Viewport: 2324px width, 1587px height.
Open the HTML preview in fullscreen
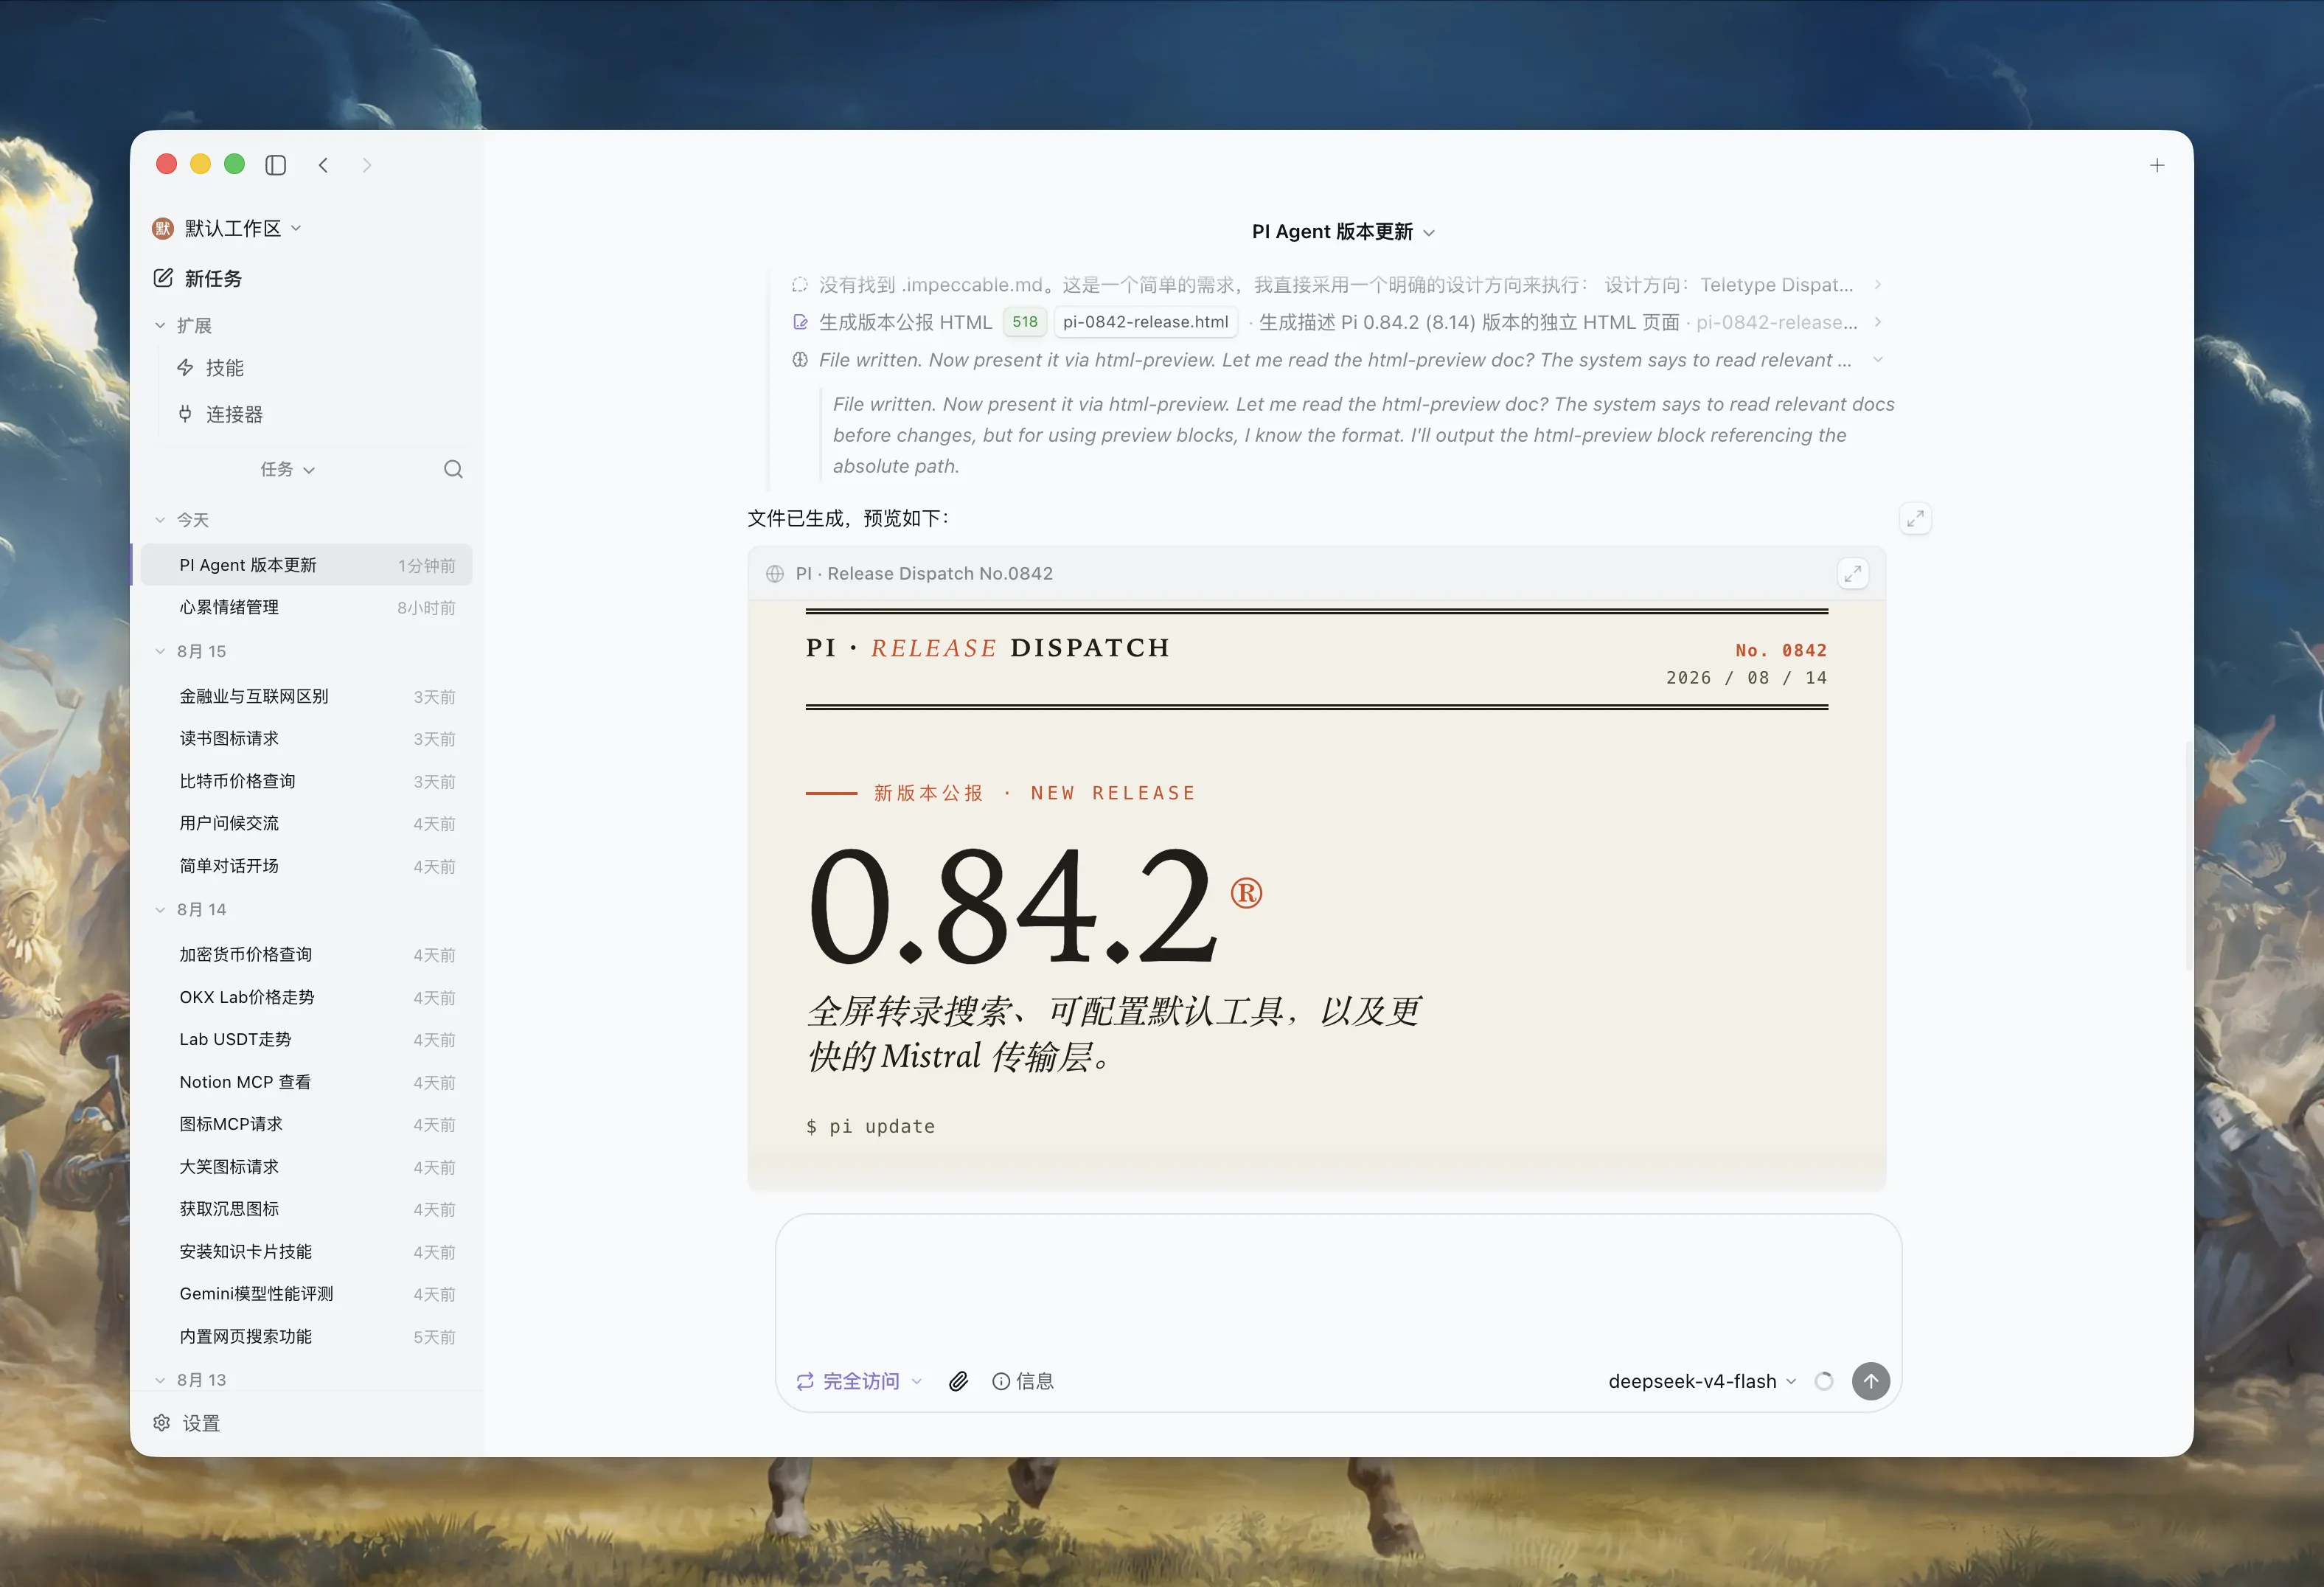pyautogui.click(x=1853, y=573)
